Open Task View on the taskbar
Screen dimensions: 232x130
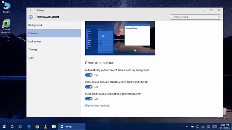click(x=20, y=127)
